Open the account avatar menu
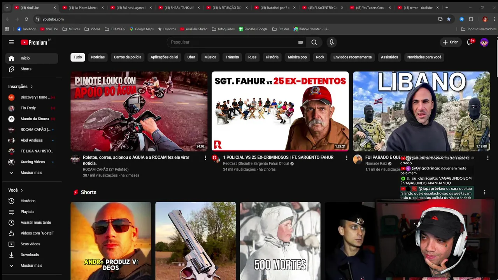Viewport: 498px width, 280px height. click(484, 42)
